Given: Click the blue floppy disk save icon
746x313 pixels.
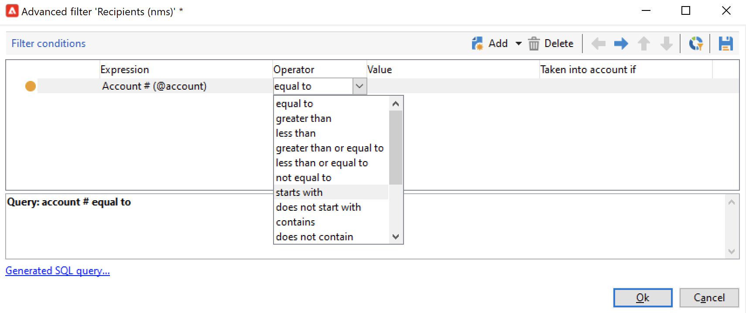Looking at the screenshot, I should 725,44.
